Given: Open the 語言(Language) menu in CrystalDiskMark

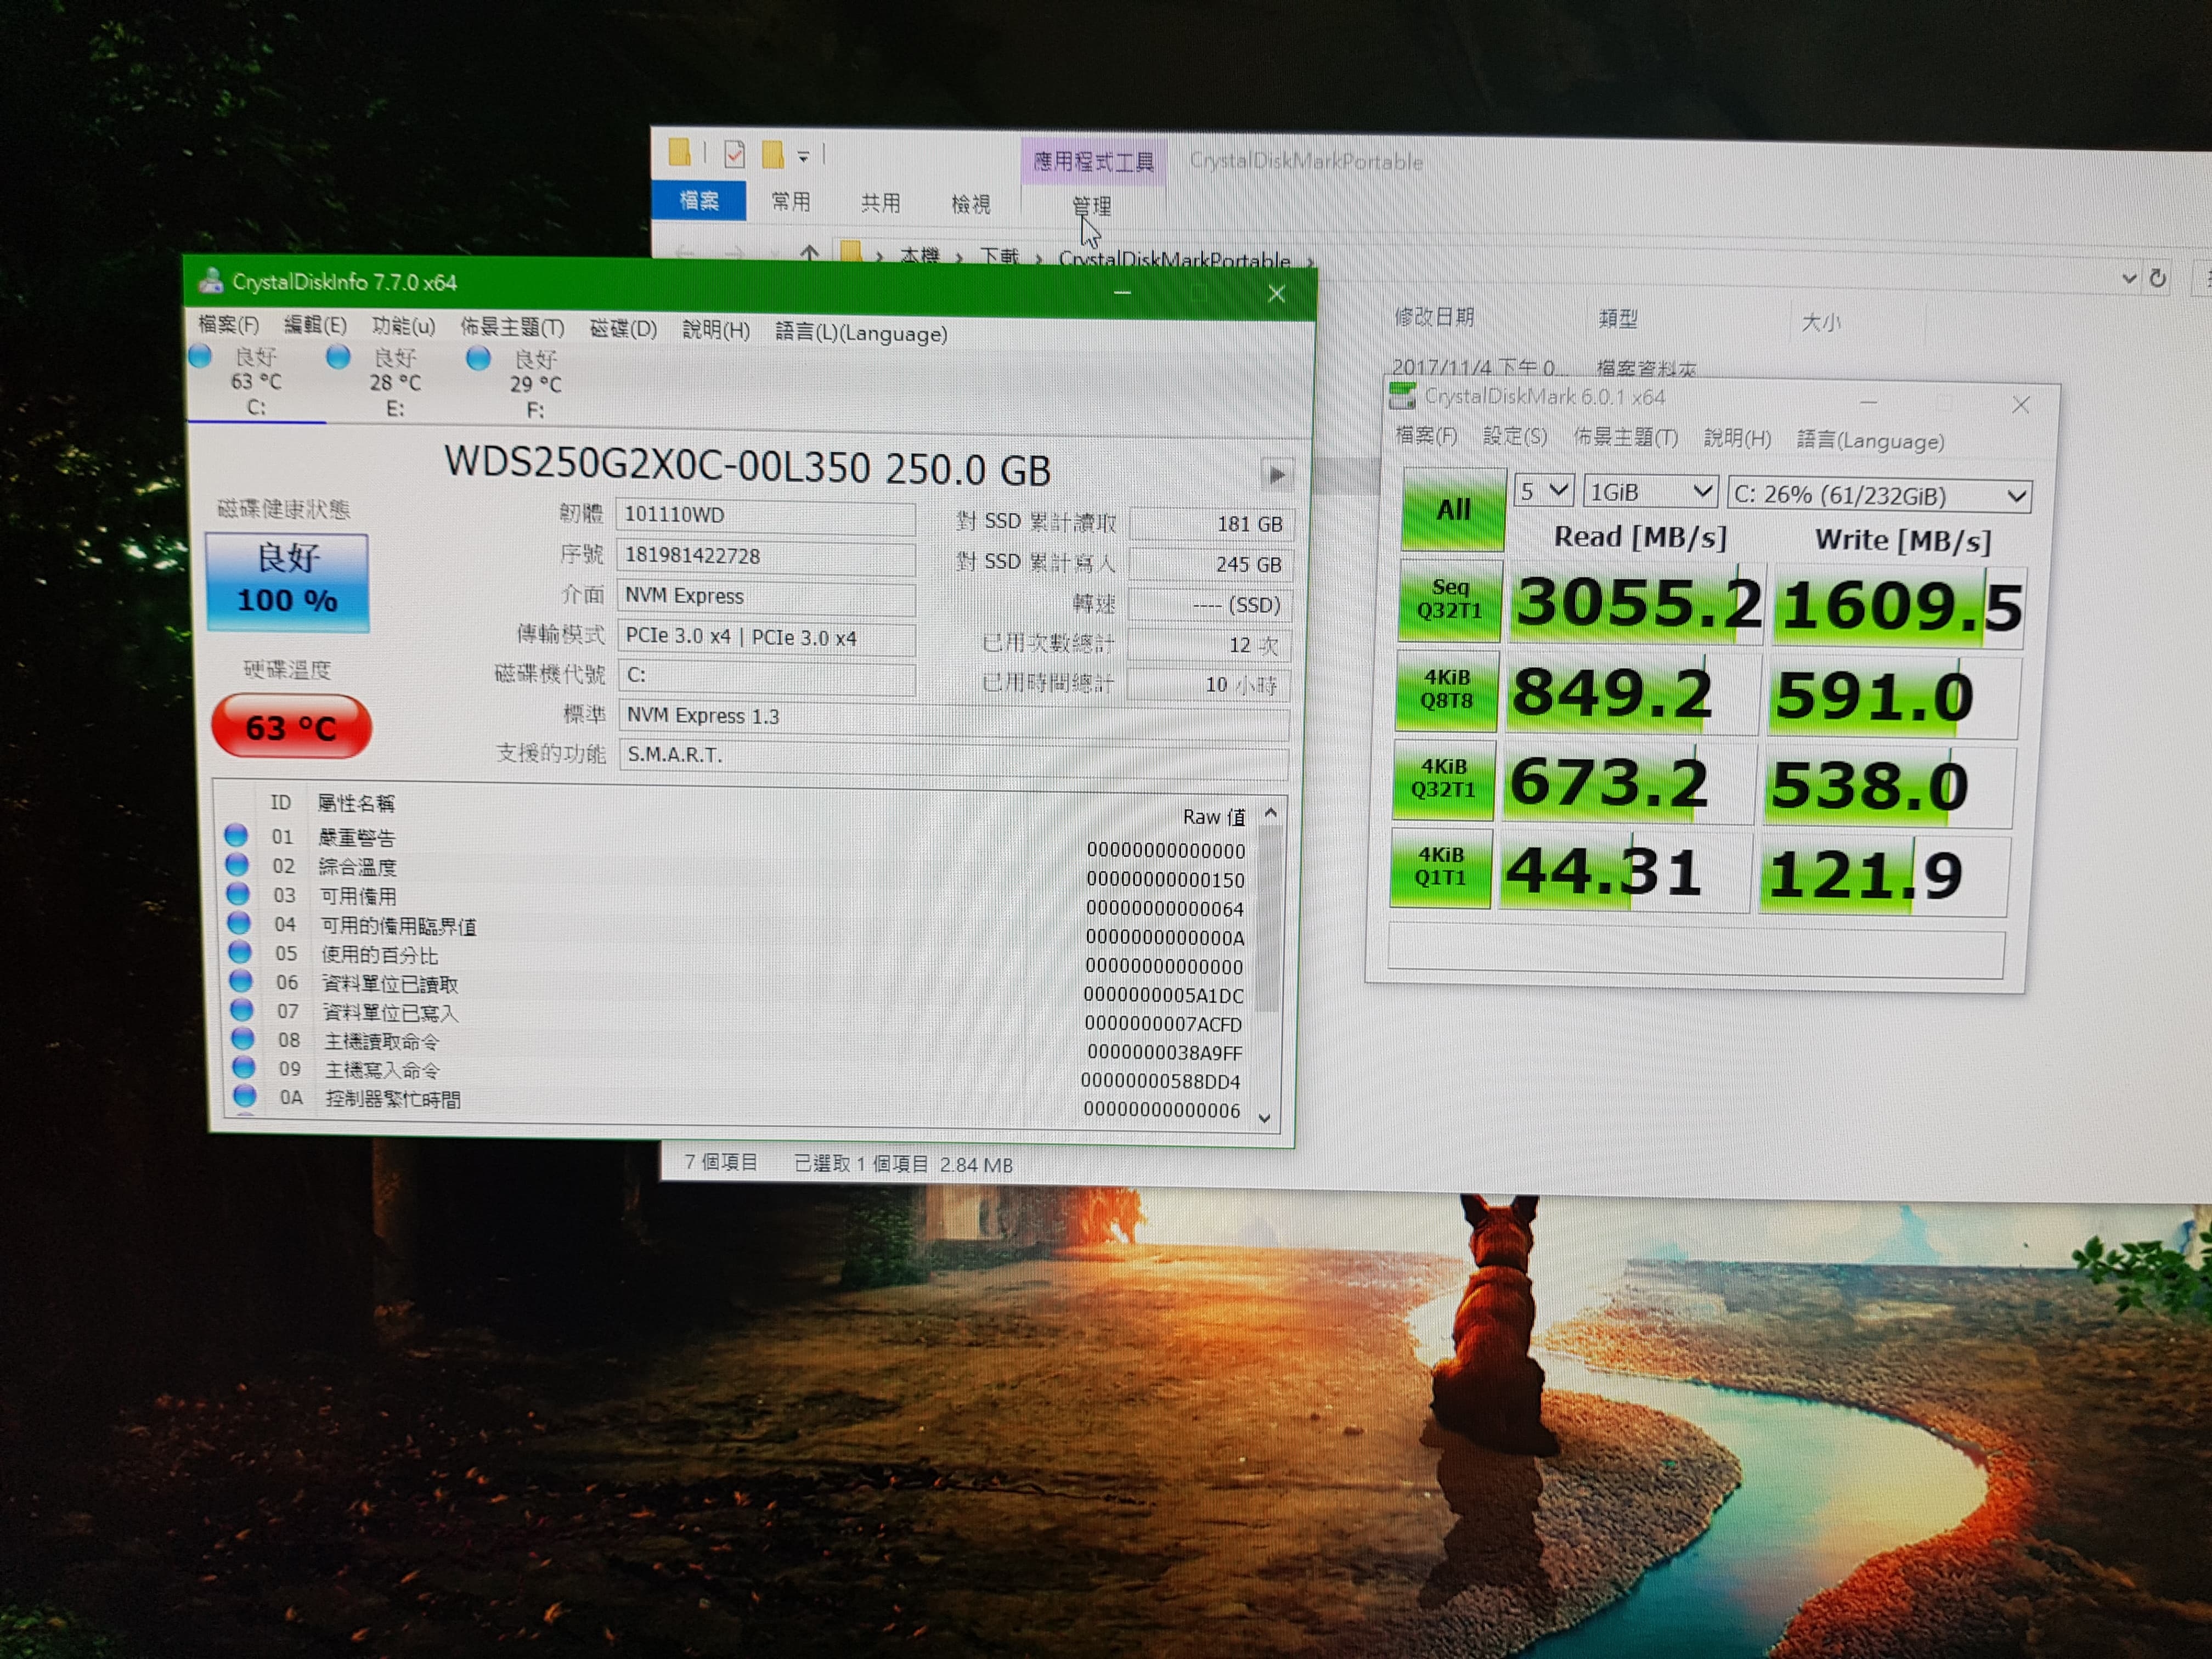Looking at the screenshot, I should 1870,440.
